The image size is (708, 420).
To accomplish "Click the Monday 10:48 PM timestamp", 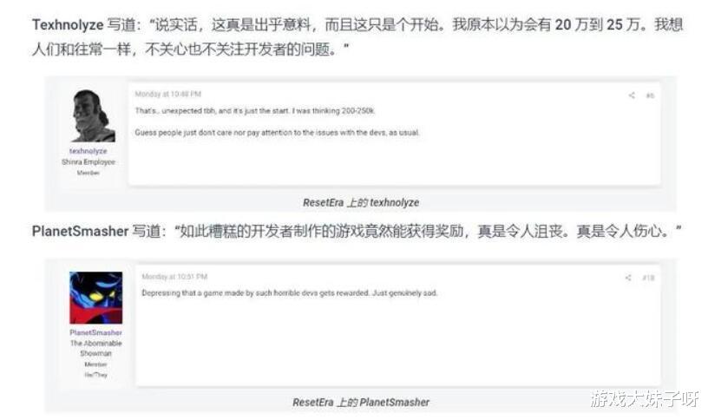I will tap(168, 94).
